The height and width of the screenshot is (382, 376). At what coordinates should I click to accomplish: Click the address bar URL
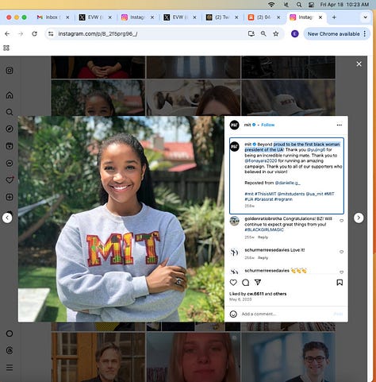[98, 34]
